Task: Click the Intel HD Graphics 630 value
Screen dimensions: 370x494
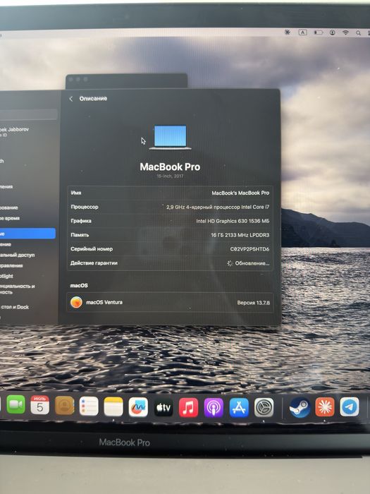Action: point(233,221)
